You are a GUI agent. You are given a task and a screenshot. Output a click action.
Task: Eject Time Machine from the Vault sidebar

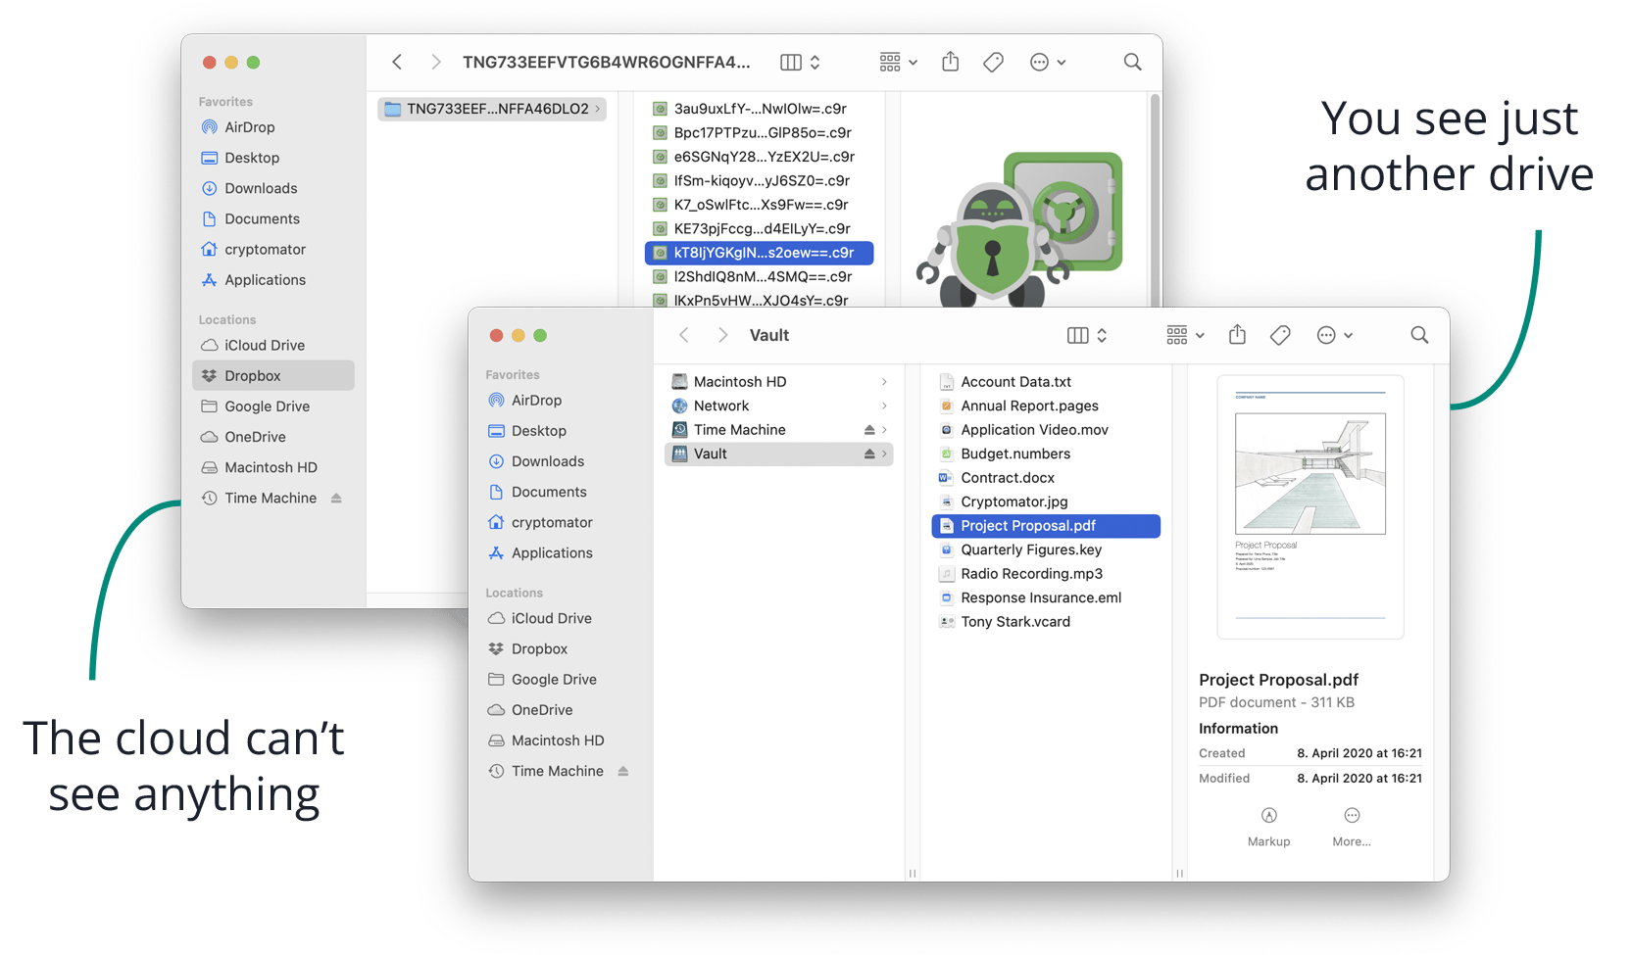tap(624, 771)
